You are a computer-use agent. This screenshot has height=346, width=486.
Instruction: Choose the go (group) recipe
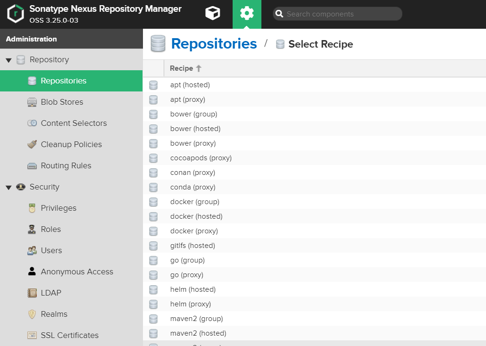314,260
